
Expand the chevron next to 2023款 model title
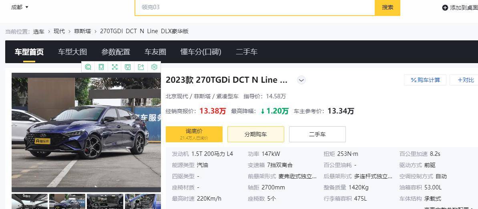click(301, 80)
